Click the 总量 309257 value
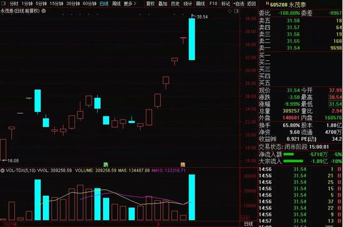The image size is (343, 227). pyautogui.click(x=291, y=111)
